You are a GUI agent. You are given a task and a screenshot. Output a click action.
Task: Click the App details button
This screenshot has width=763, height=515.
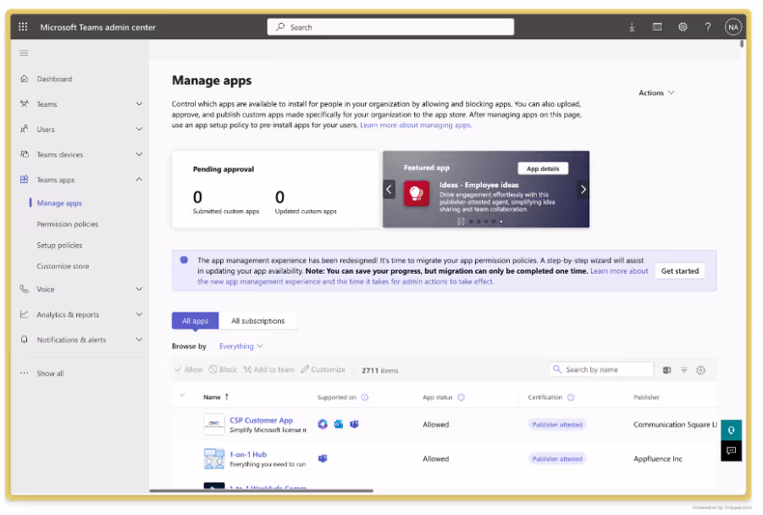[x=543, y=169]
